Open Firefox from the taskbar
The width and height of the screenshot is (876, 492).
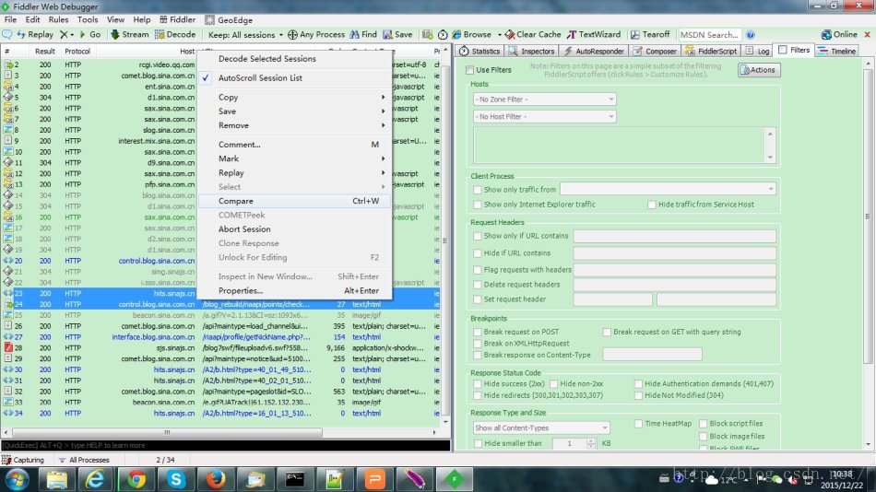coord(216,479)
